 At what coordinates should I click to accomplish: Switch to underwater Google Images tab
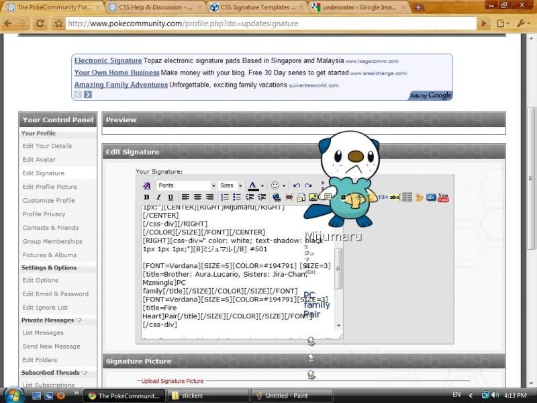pyautogui.click(x=359, y=7)
